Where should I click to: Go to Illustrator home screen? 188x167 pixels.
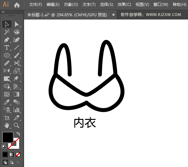point(17,5)
